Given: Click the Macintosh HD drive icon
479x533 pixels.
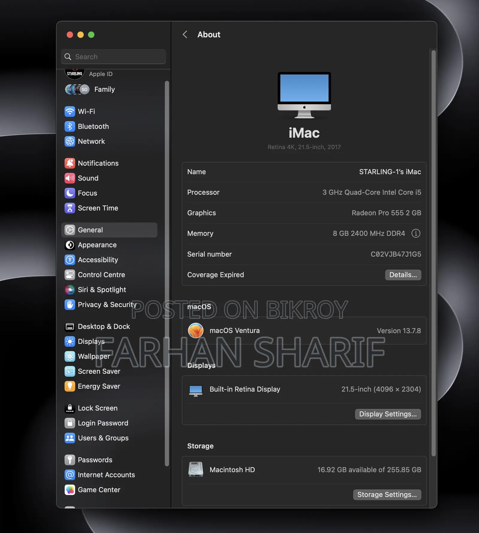Looking at the screenshot, I should click(x=196, y=470).
